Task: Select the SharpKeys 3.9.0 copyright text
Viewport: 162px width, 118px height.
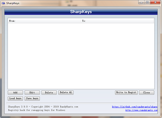Action: tap(43, 107)
